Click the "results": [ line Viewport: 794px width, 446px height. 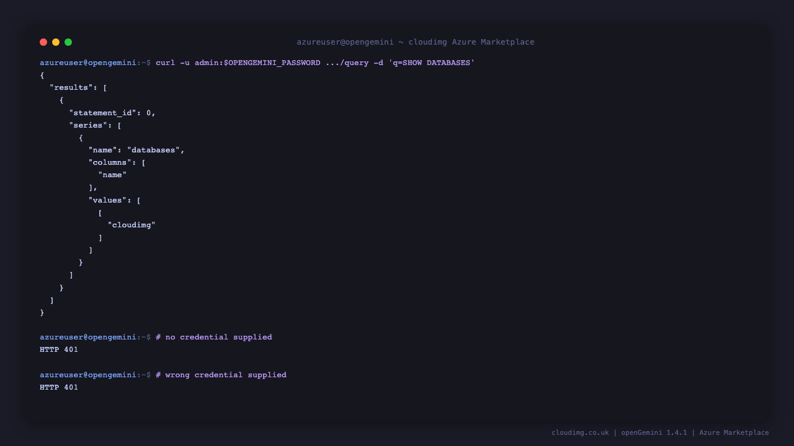78,87
